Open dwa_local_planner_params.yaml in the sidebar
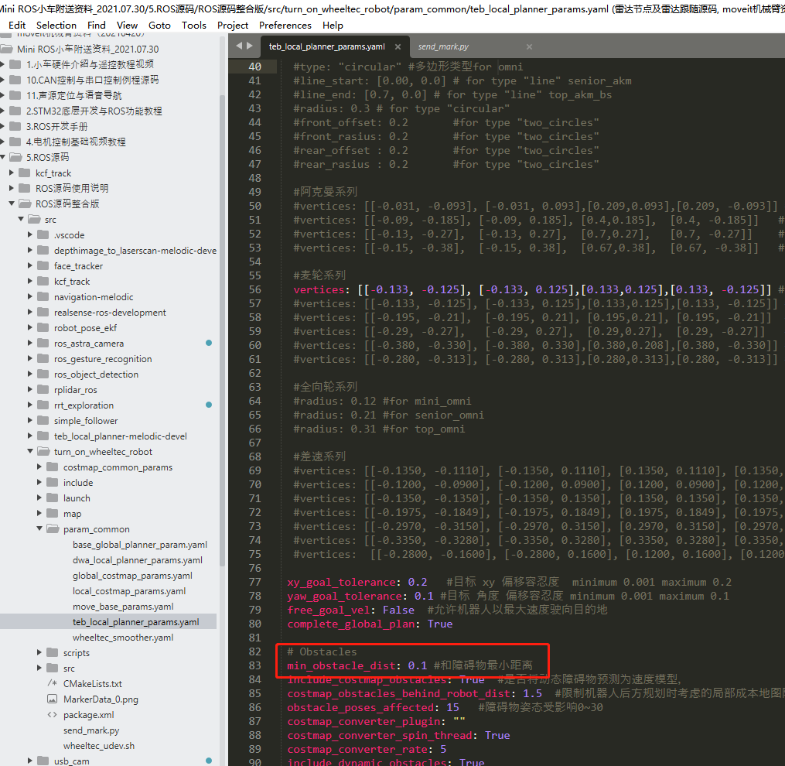The height and width of the screenshot is (766, 785). click(x=137, y=560)
